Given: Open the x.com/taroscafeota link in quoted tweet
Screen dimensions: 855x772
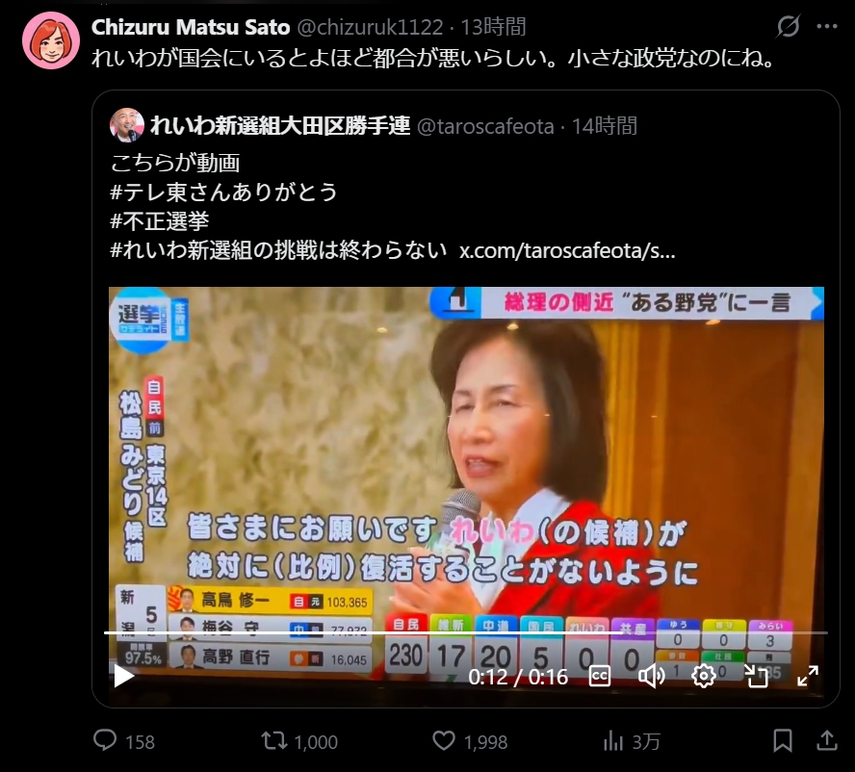Looking at the screenshot, I should tap(567, 250).
